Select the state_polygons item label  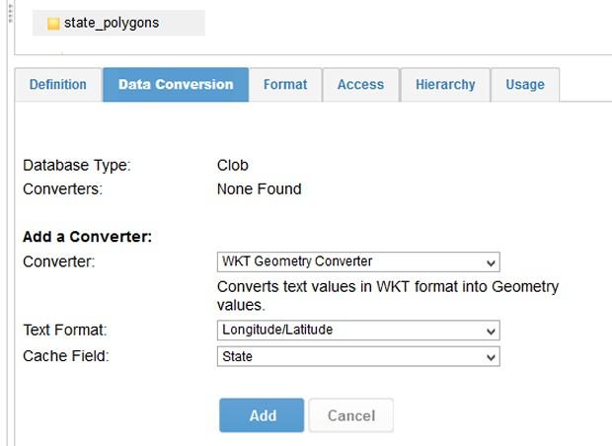(112, 23)
